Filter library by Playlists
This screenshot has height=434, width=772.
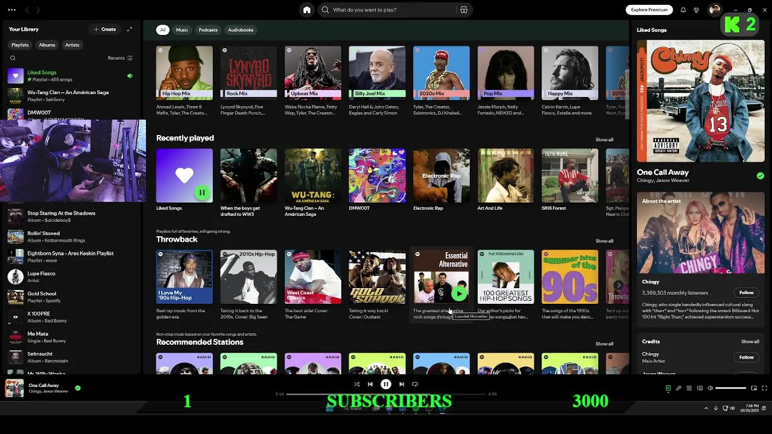[x=20, y=45]
